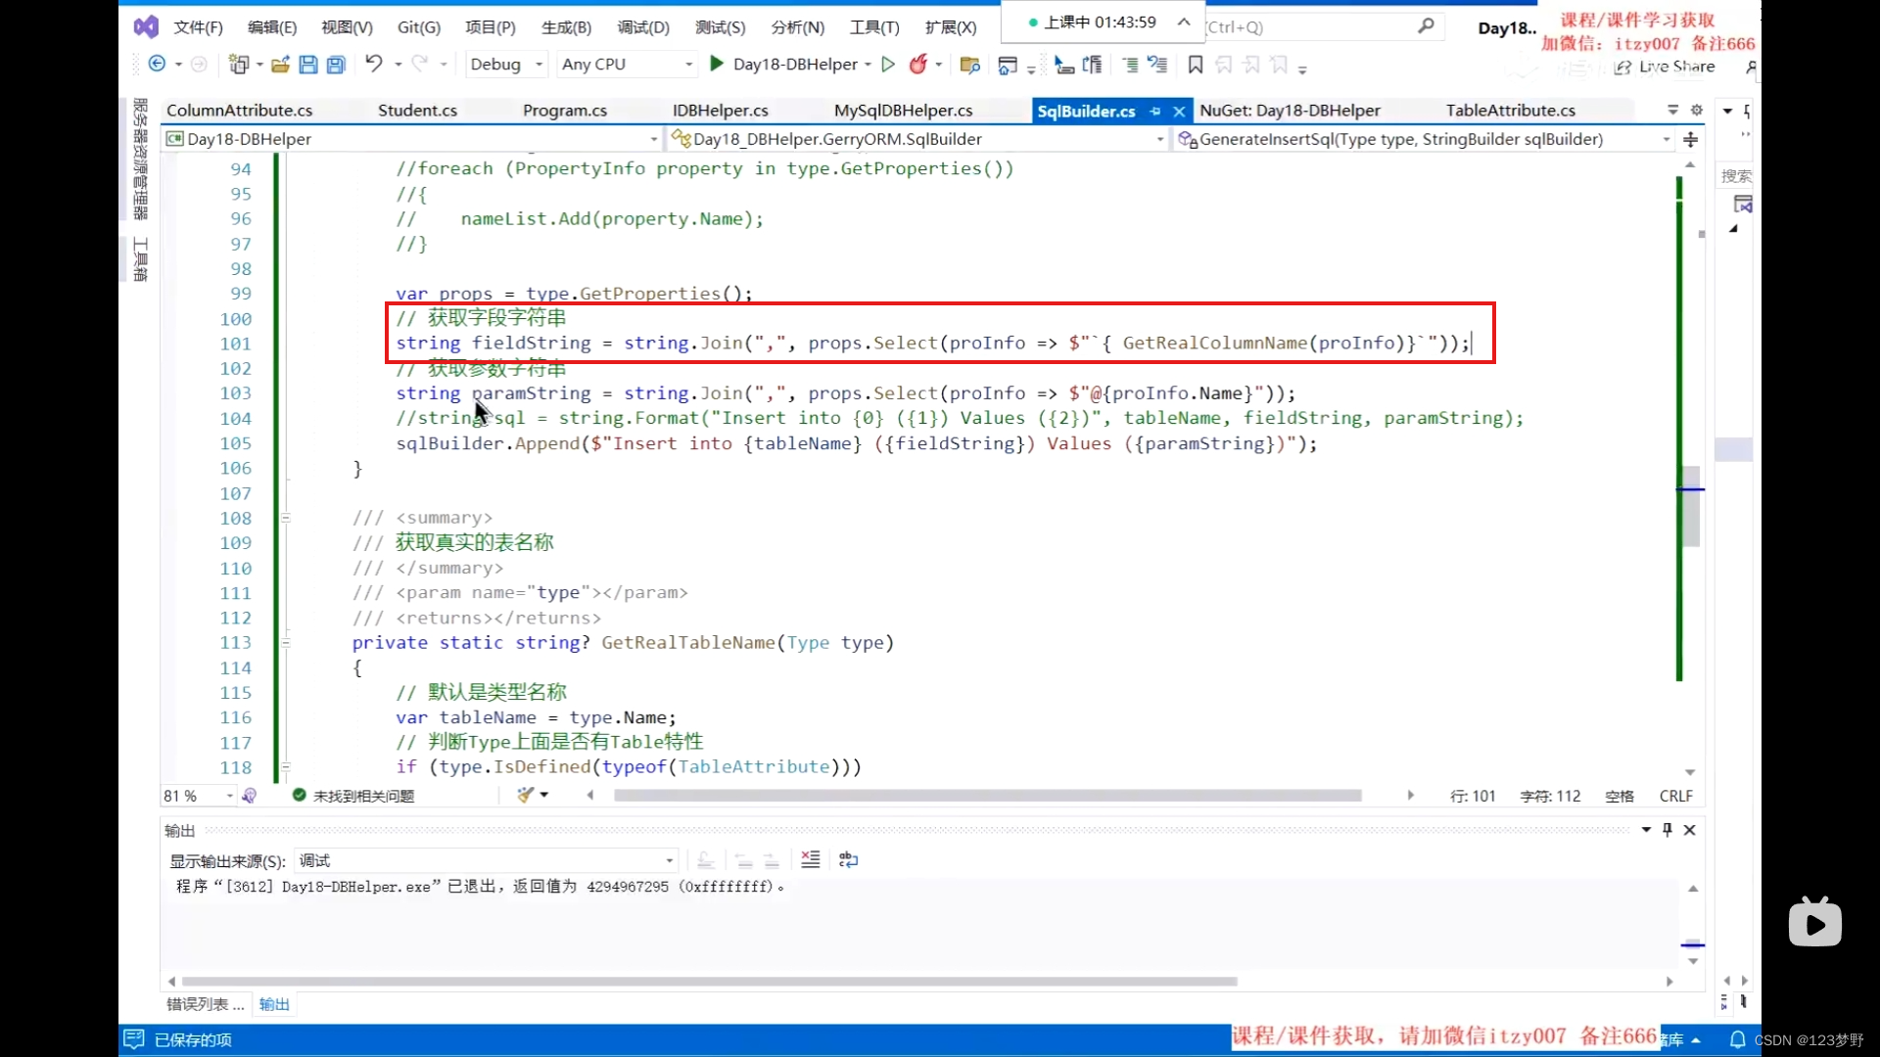Viewport: 1880px width, 1057px height.
Task: Start debugging Day18-DBHelper with green play
Action: tap(717, 64)
